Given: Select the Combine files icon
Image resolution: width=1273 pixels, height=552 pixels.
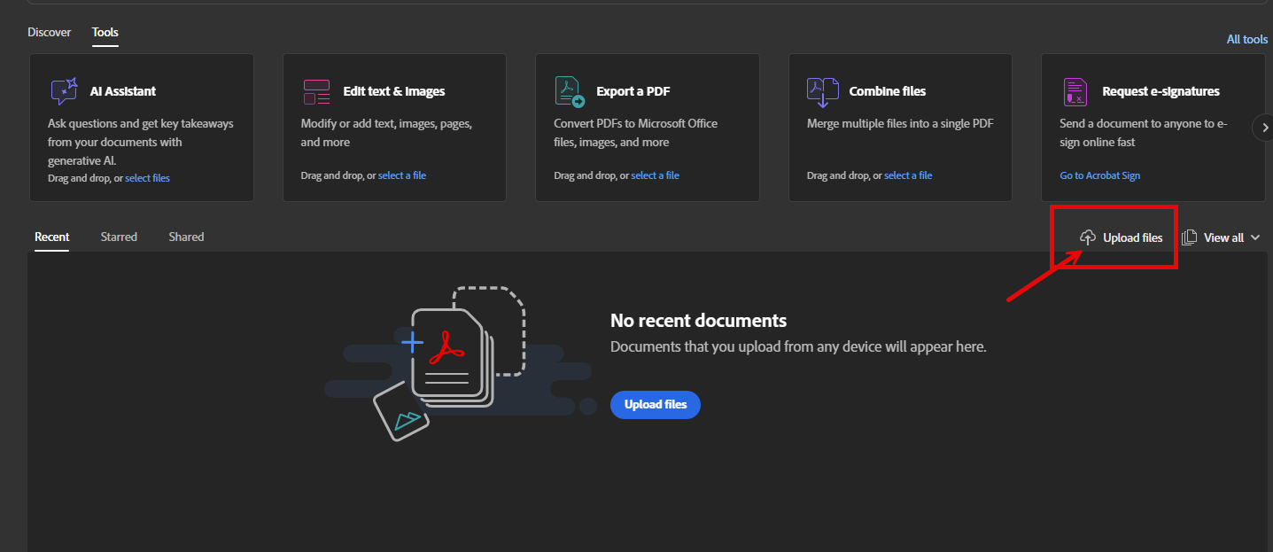Looking at the screenshot, I should point(822,91).
